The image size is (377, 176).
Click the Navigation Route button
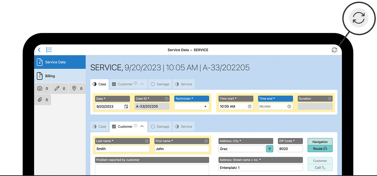pyautogui.click(x=320, y=145)
